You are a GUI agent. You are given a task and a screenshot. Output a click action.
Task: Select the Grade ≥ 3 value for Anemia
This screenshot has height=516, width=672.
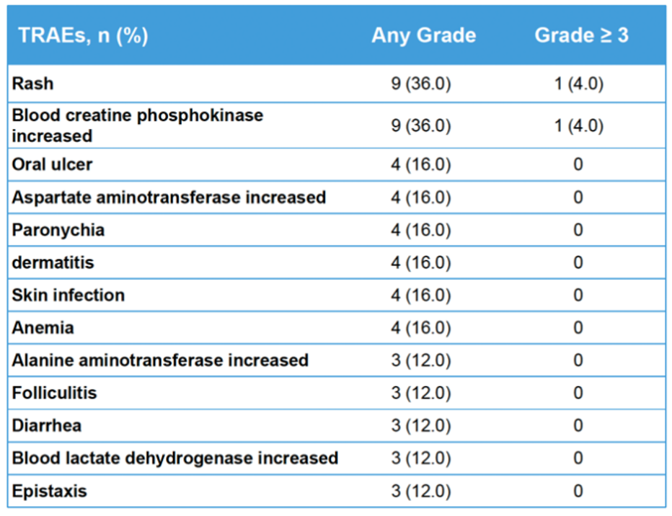tap(578, 328)
